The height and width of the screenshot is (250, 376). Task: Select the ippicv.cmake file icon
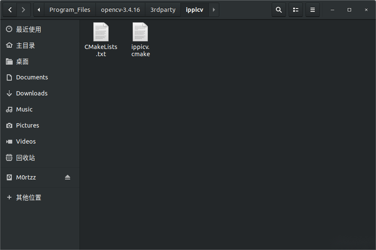point(140,32)
